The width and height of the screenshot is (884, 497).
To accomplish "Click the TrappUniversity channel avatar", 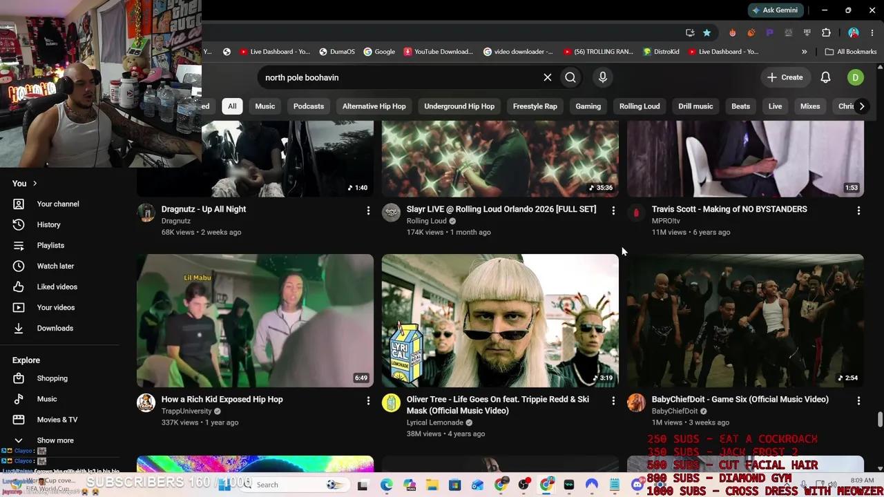I will [x=146, y=402].
